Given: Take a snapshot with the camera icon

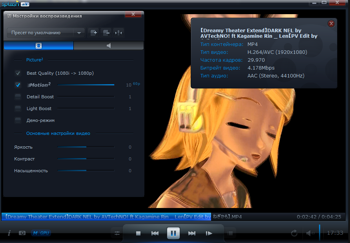Looking at the screenshot, I should (22, 233).
